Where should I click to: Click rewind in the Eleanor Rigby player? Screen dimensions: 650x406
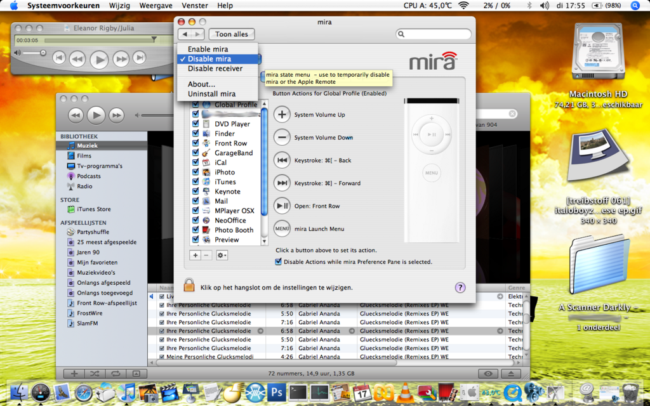(77, 59)
